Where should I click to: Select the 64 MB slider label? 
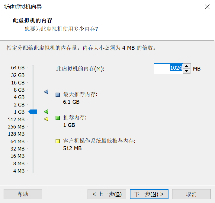coord(18,141)
